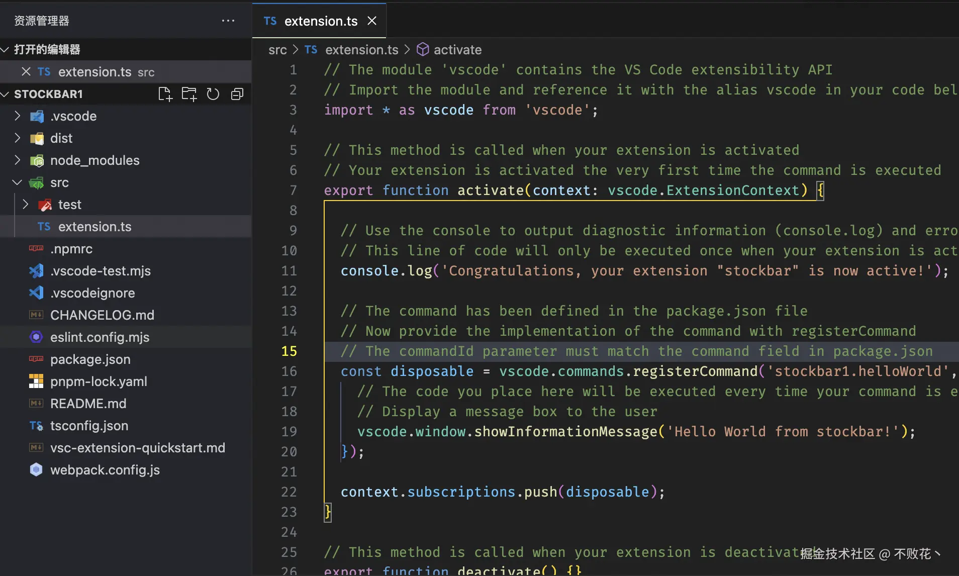Viewport: 959px width, 576px height.
Task: Collapse all folders in explorer
Action: pos(237,94)
